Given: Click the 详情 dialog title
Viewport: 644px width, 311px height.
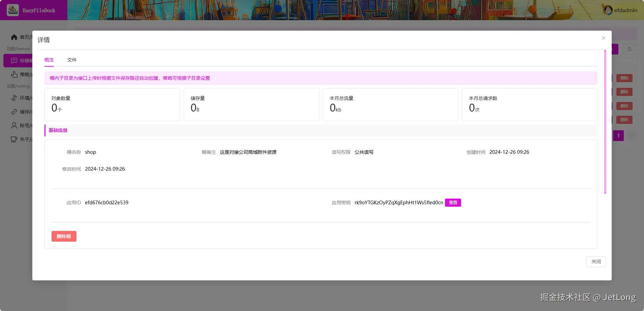Looking at the screenshot, I should pos(44,40).
